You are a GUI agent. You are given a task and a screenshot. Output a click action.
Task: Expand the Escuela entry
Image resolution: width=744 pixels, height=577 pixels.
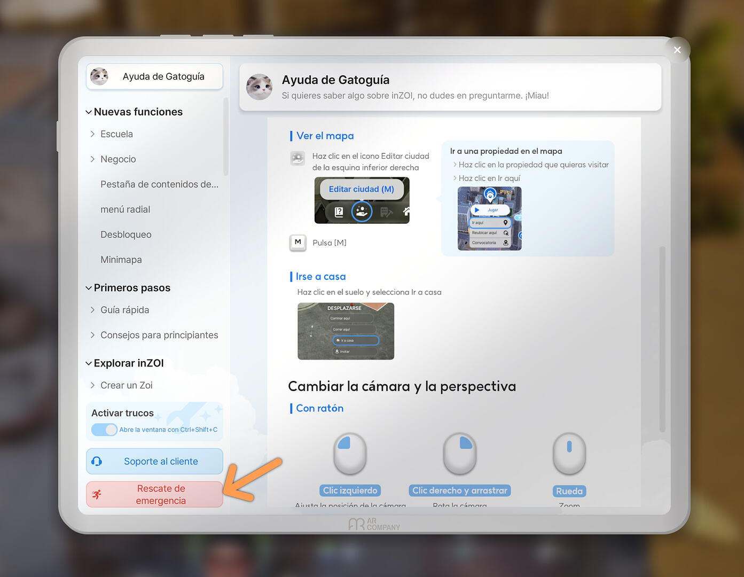pyautogui.click(x=92, y=134)
